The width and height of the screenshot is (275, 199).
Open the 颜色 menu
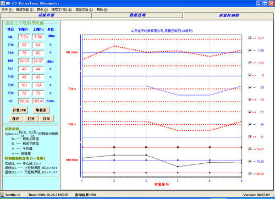pos(42,9)
